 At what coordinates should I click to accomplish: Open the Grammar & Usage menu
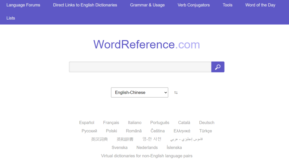147,5
